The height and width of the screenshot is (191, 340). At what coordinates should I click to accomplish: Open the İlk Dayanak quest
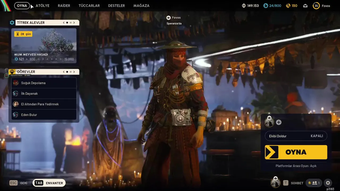pos(44,93)
